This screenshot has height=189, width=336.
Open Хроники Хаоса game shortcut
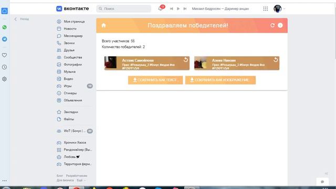click(x=74, y=142)
